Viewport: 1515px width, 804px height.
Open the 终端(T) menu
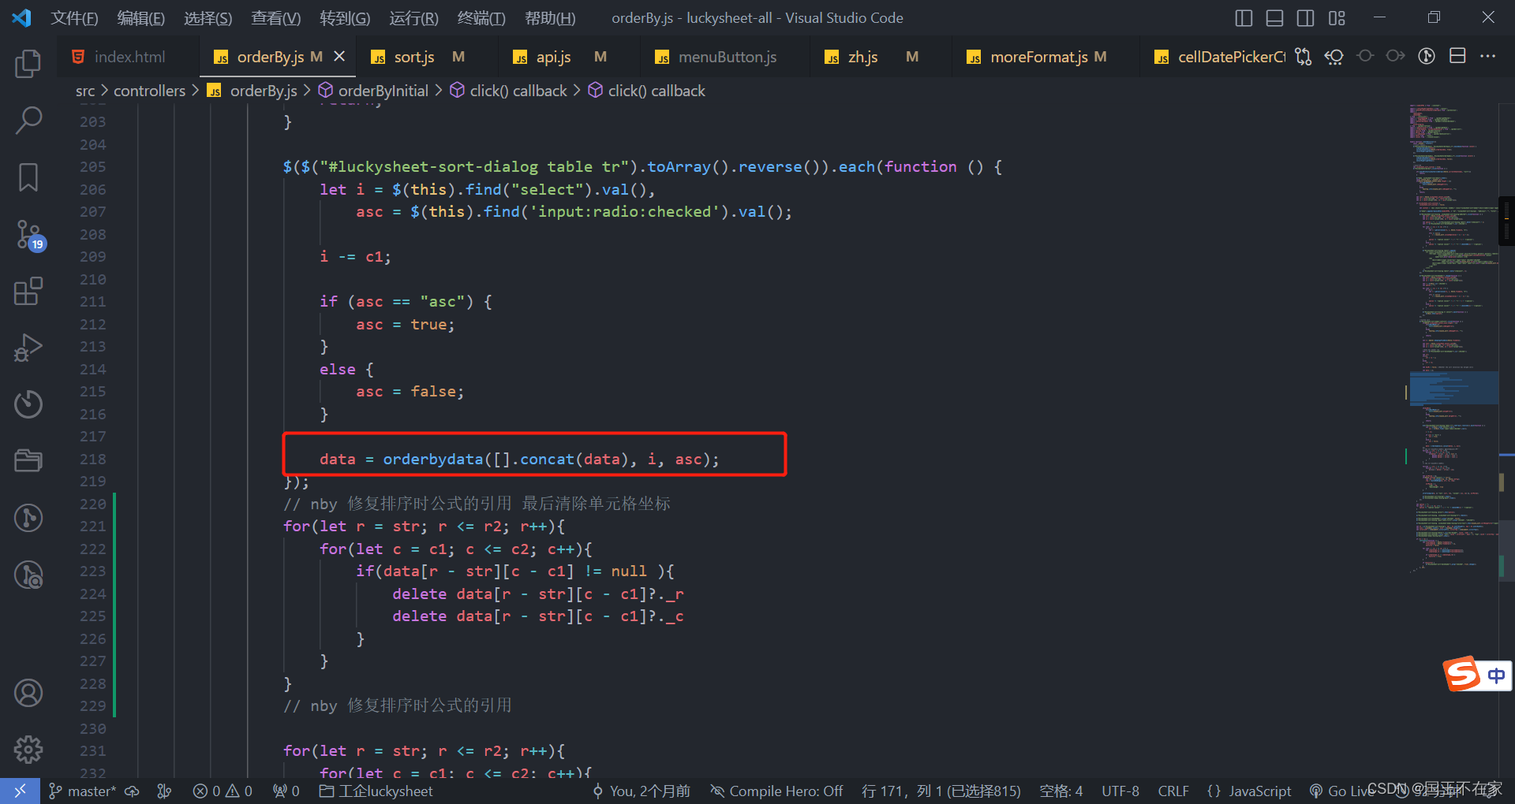tap(481, 18)
